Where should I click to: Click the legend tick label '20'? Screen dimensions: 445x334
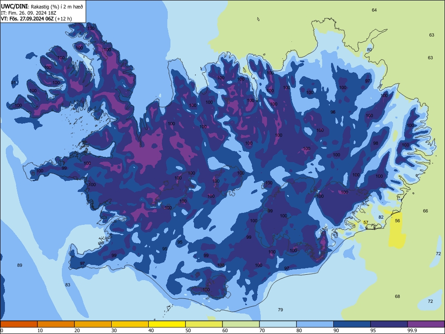pos(77,330)
